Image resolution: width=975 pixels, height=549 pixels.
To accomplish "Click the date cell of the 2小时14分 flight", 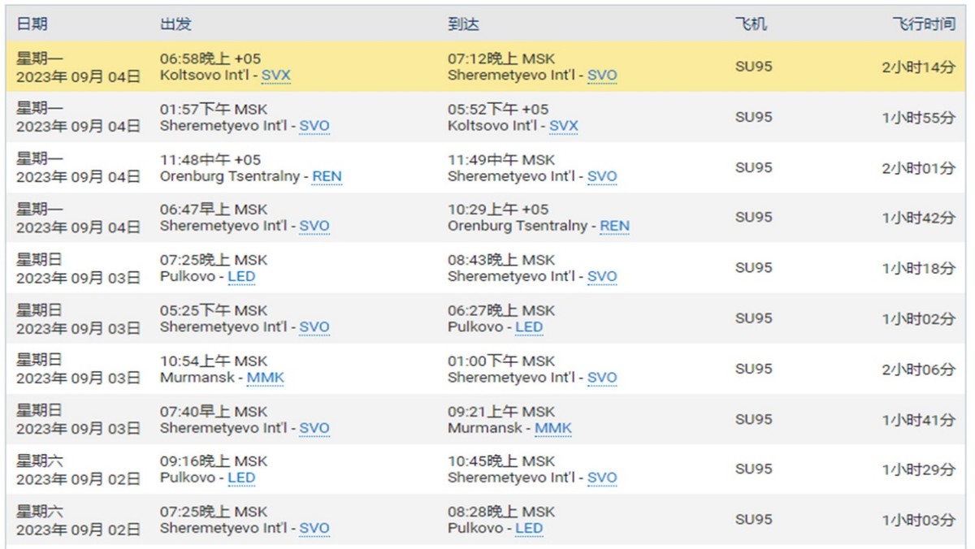I will (x=78, y=67).
